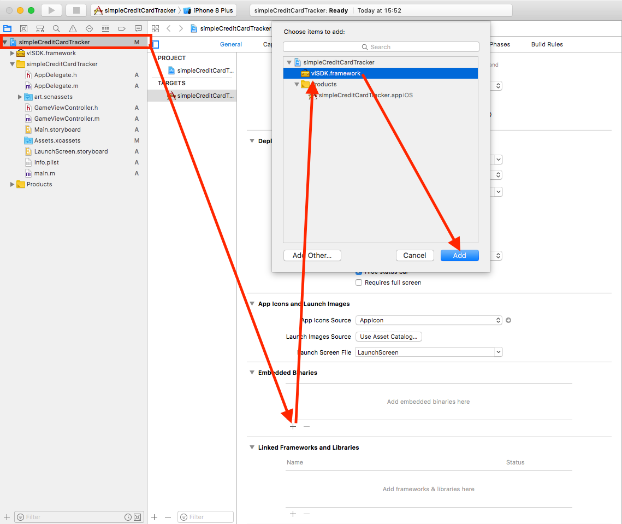
Task: Click plus button under Linked Frameworks
Action: 293,514
